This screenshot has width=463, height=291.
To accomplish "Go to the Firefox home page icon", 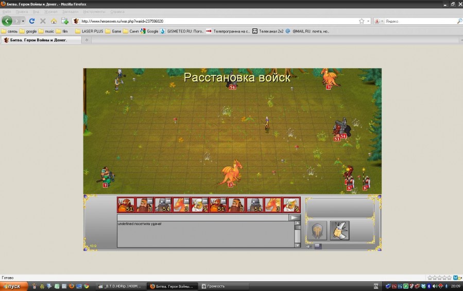I will point(54,21).
